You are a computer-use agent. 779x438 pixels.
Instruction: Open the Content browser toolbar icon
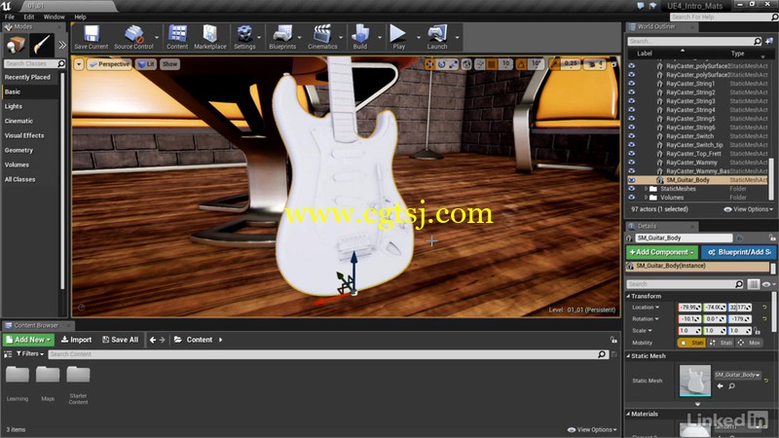click(x=177, y=37)
